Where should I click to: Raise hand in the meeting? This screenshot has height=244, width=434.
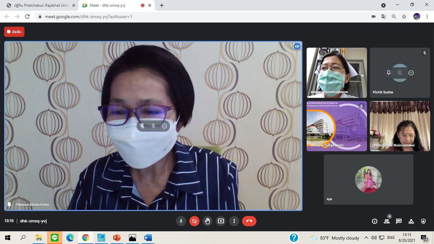click(207, 221)
